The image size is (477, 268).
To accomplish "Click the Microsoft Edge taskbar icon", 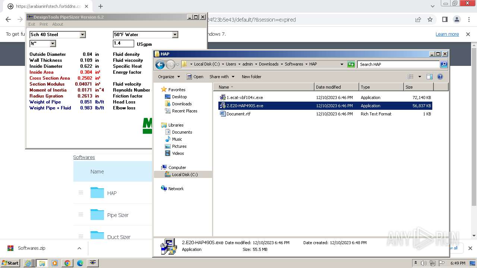I will (80, 263).
